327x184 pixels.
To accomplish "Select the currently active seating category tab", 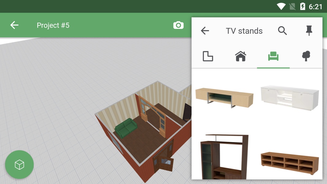I will (x=273, y=56).
